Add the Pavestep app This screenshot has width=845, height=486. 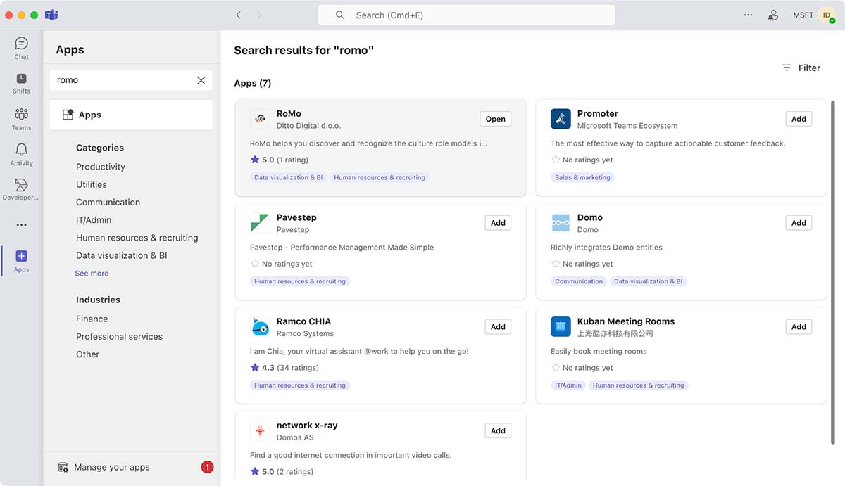[x=498, y=223]
